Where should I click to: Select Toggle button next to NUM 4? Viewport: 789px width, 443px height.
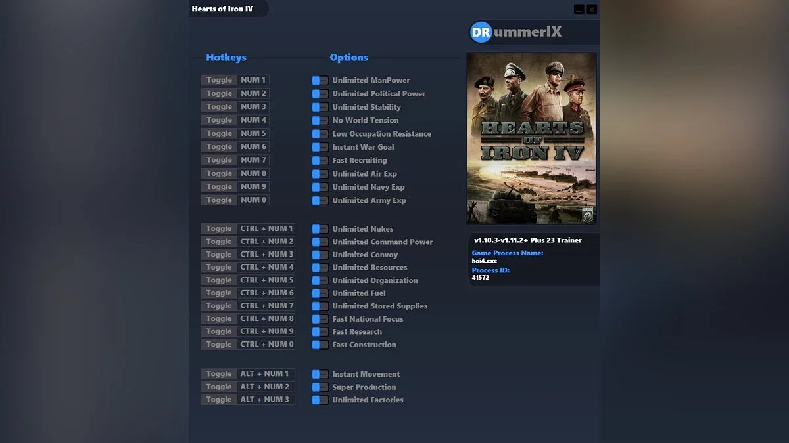point(219,120)
